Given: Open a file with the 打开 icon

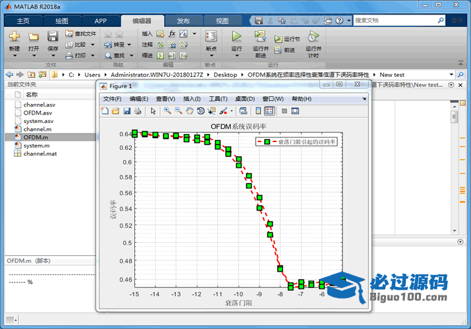Looking at the screenshot, I should tap(34, 37).
